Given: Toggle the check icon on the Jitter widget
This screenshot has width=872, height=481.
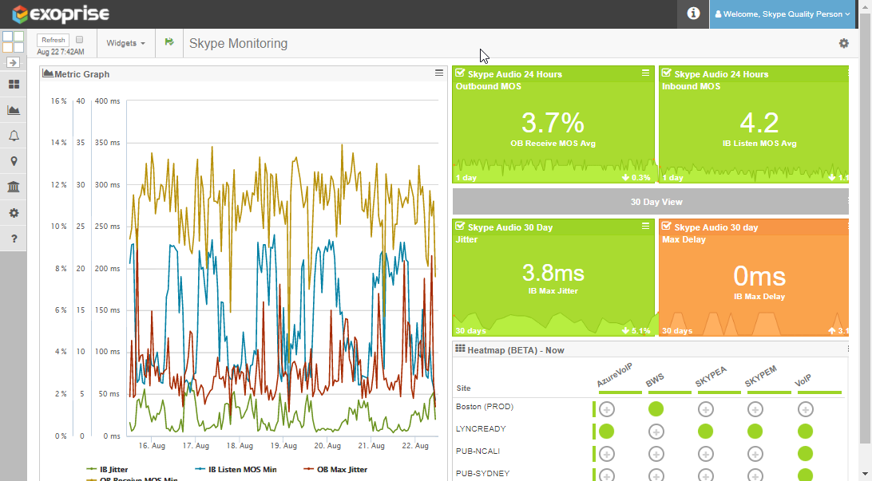Looking at the screenshot, I should pyautogui.click(x=460, y=226).
